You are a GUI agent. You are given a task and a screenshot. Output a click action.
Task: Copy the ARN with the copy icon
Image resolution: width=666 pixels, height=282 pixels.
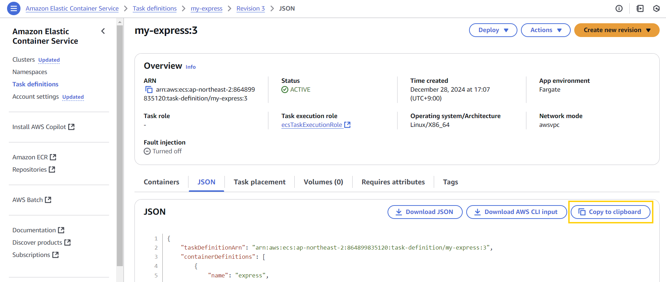[149, 90]
